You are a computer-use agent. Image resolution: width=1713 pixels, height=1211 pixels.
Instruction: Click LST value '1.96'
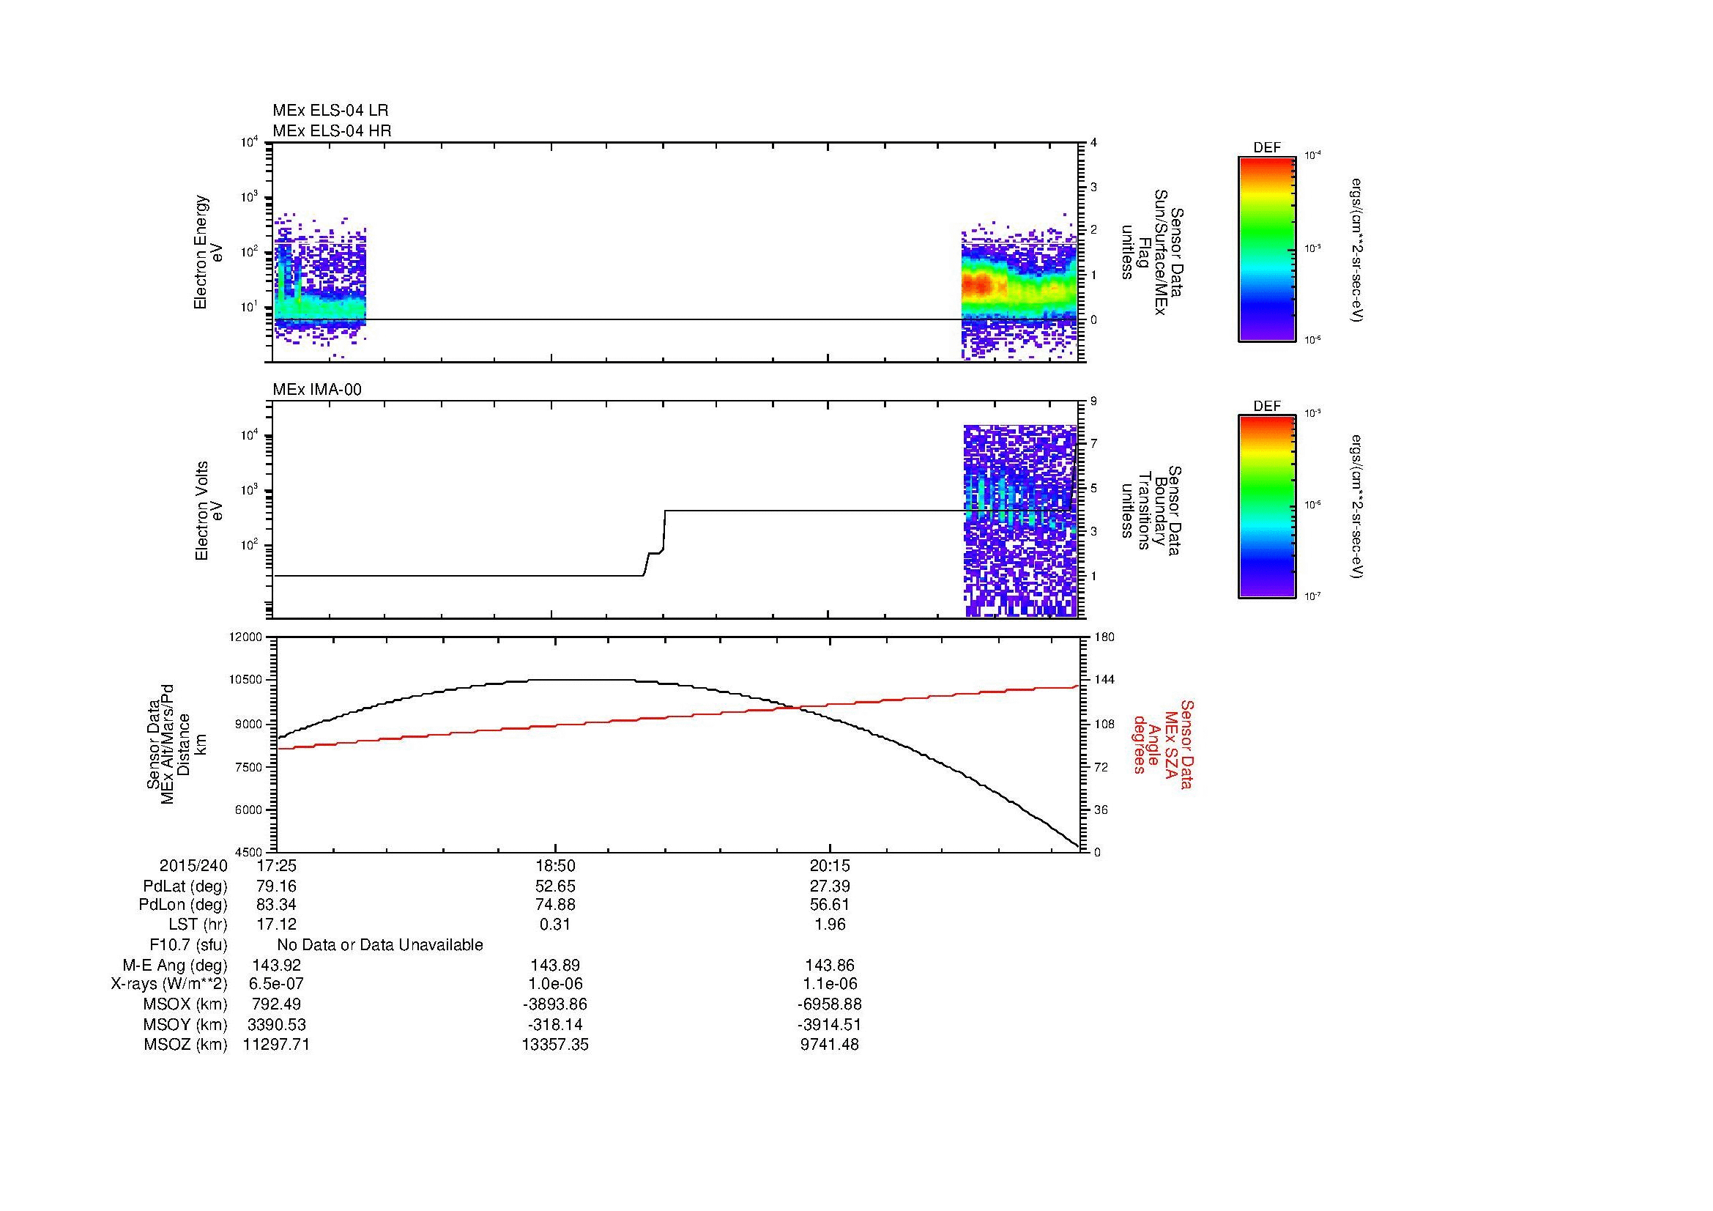coord(830,925)
